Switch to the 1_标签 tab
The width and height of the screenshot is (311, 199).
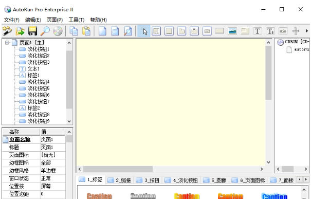[x=90, y=180]
